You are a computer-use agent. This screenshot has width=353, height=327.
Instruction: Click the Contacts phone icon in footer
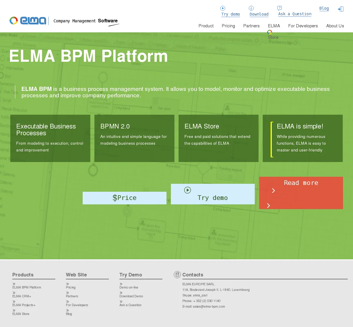tap(177, 275)
